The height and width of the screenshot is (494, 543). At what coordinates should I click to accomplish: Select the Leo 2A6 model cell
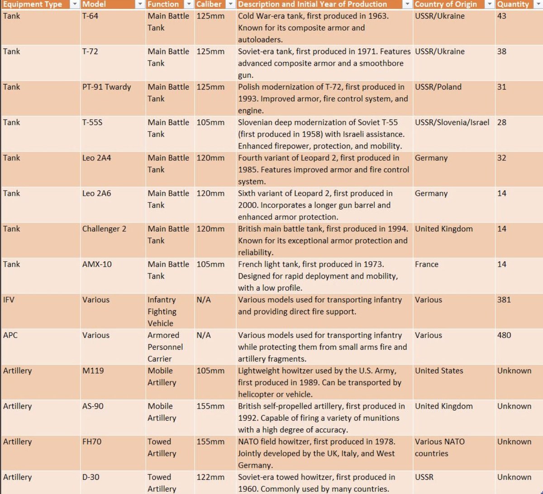tap(113, 205)
